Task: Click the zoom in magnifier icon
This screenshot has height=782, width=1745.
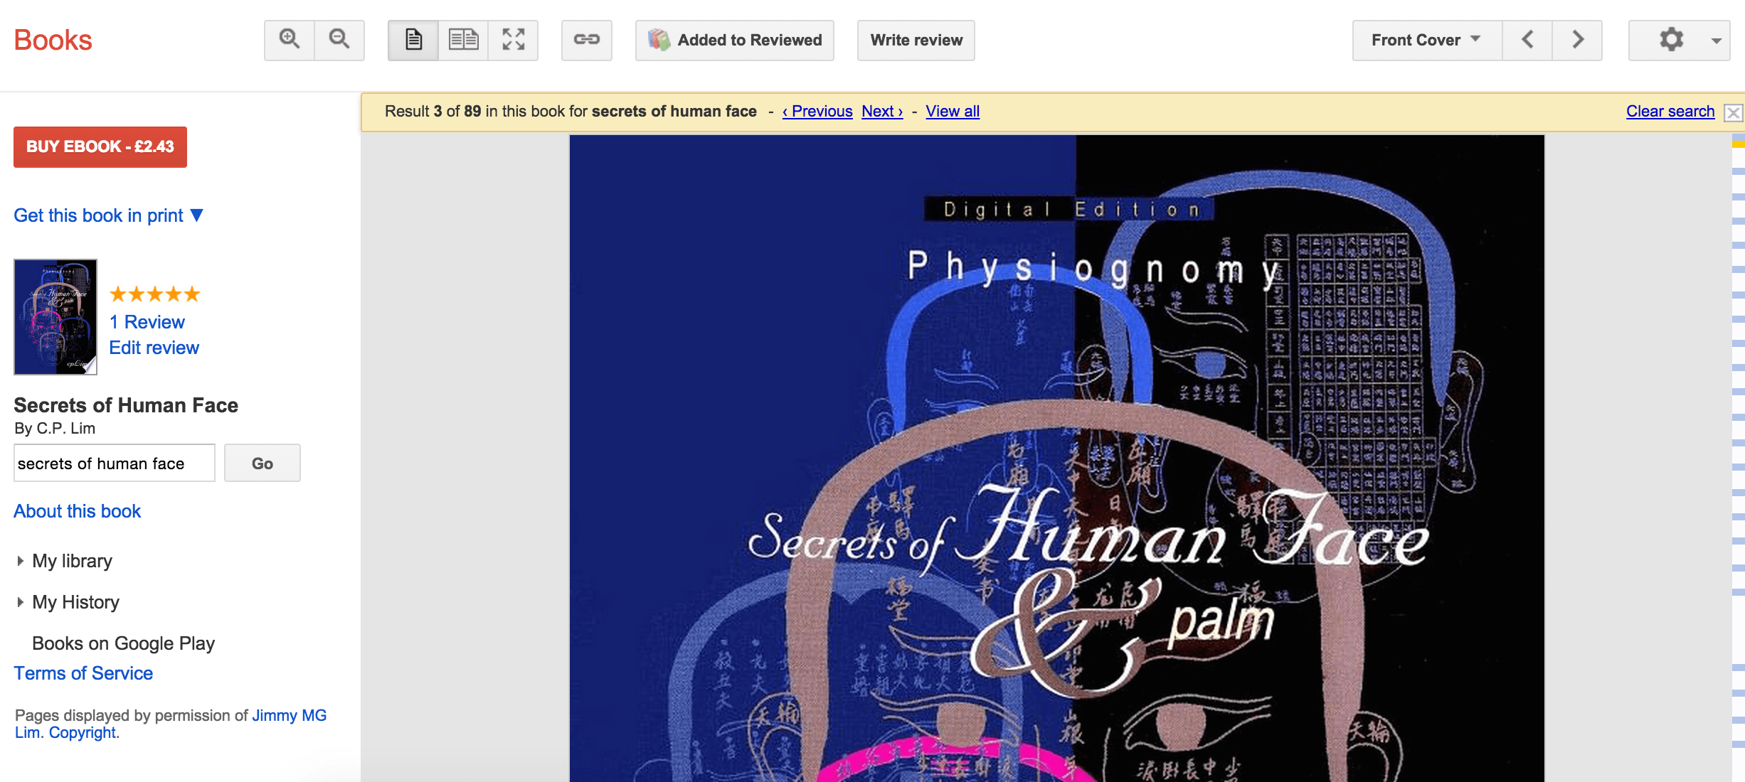Action: pyautogui.click(x=290, y=40)
